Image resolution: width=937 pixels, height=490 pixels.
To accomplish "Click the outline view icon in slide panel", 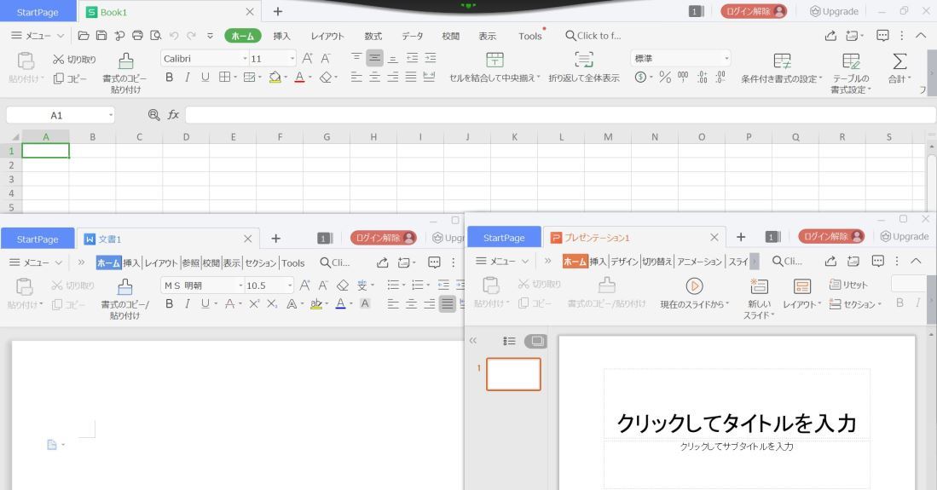I will pos(509,341).
